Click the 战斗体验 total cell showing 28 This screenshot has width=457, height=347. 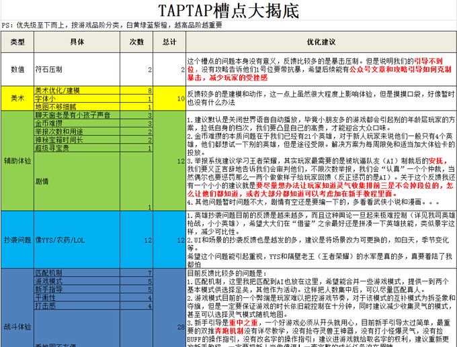tap(169, 308)
